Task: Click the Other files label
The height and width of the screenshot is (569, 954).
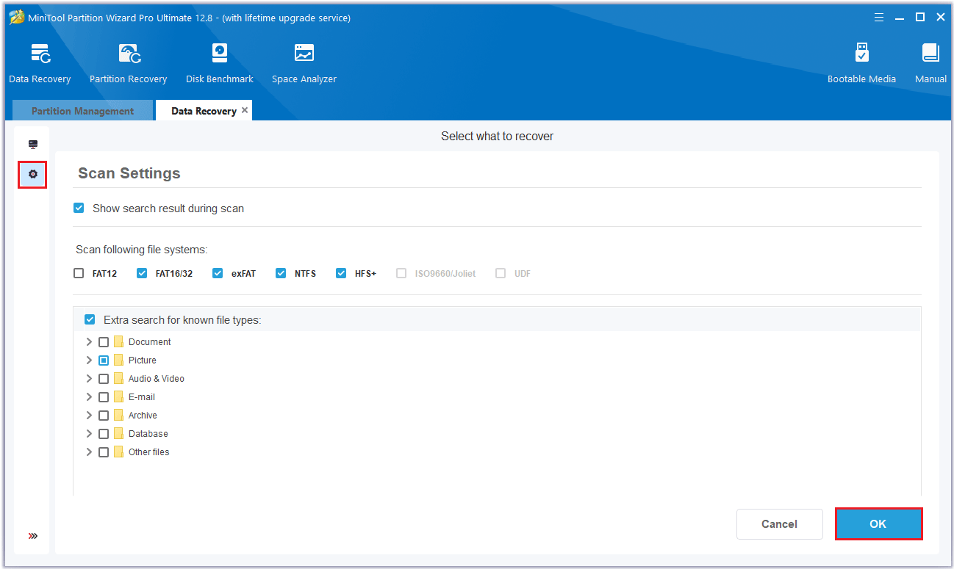Action: click(x=149, y=452)
